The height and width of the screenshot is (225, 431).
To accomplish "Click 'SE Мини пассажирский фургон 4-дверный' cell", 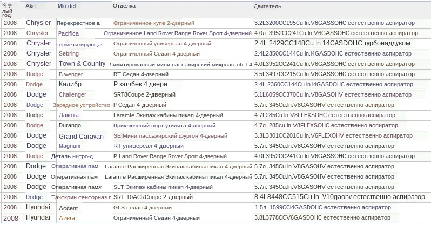I will tap(170, 136).
